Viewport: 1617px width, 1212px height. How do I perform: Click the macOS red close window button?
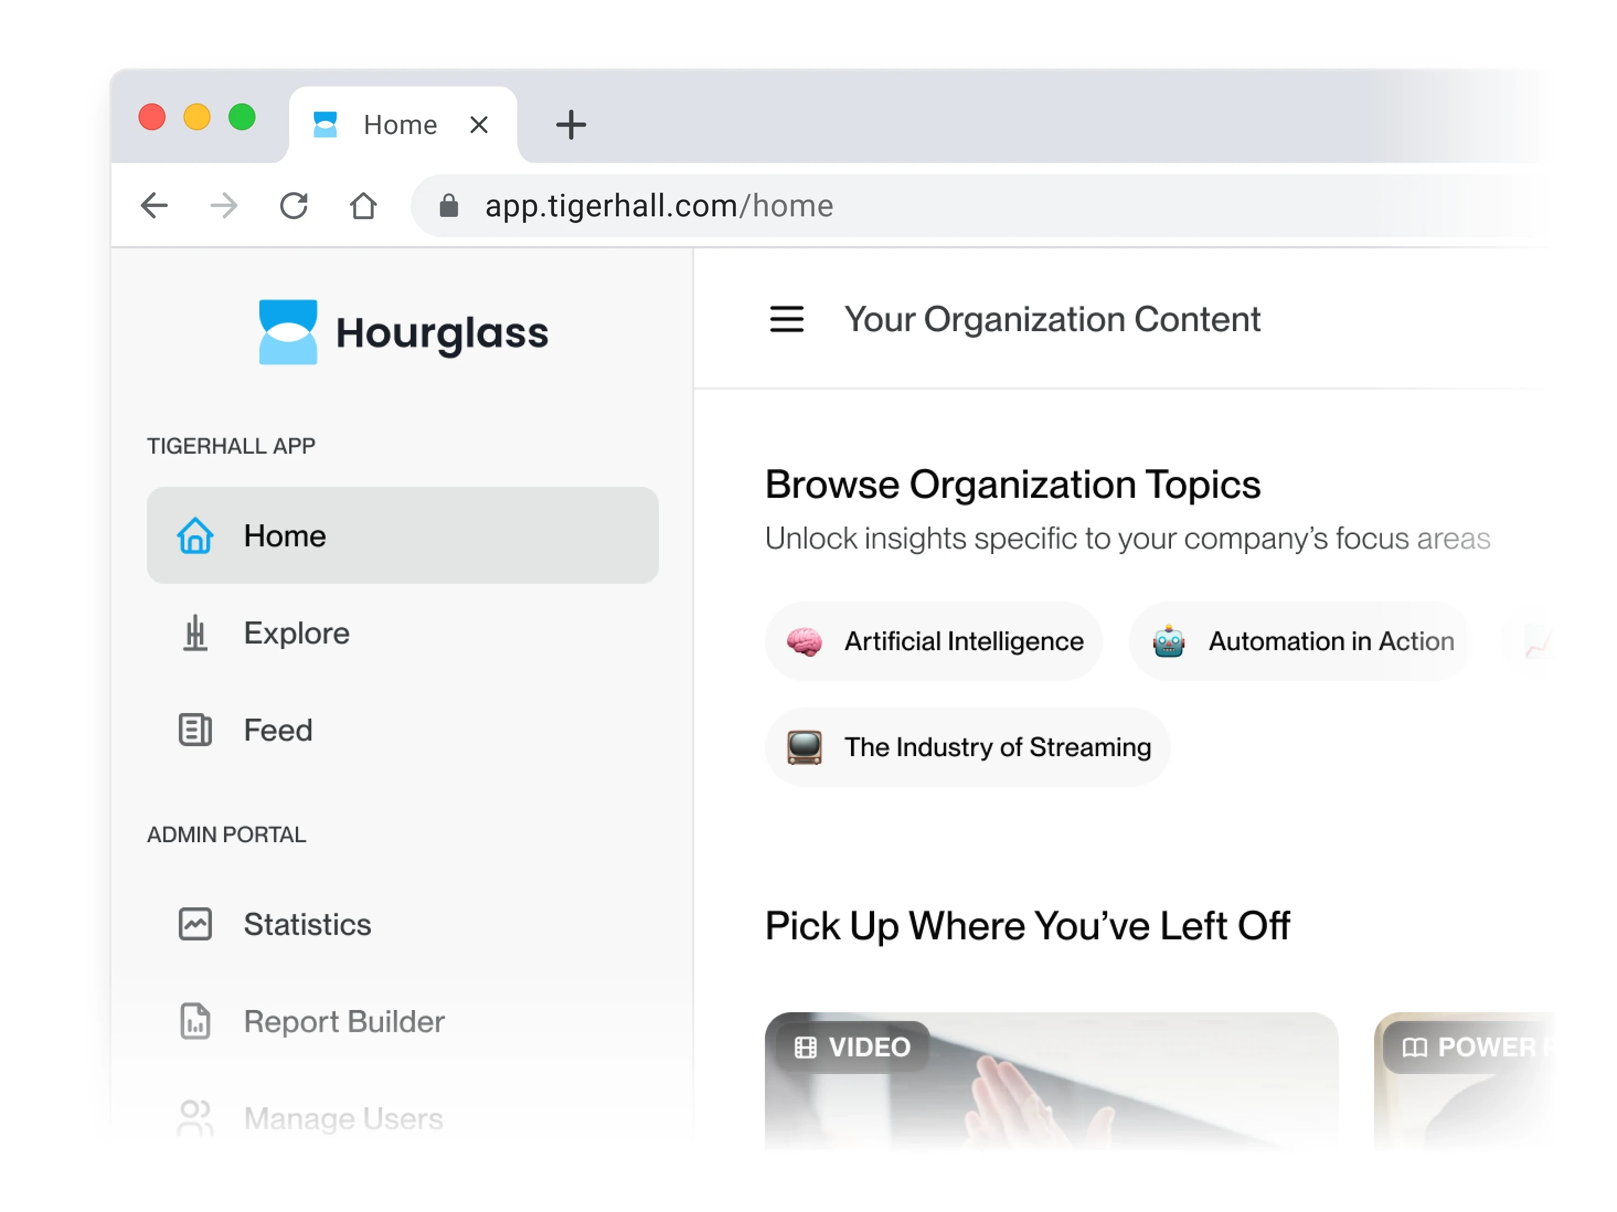[x=152, y=117]
